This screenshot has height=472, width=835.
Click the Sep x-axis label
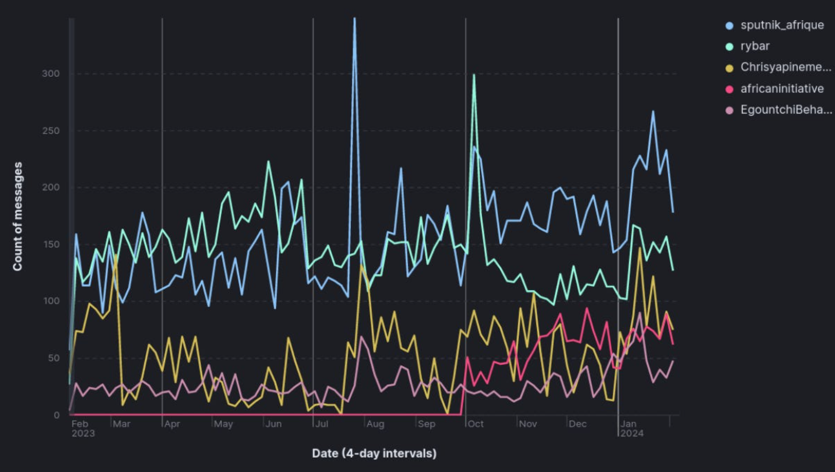(427, 424)
